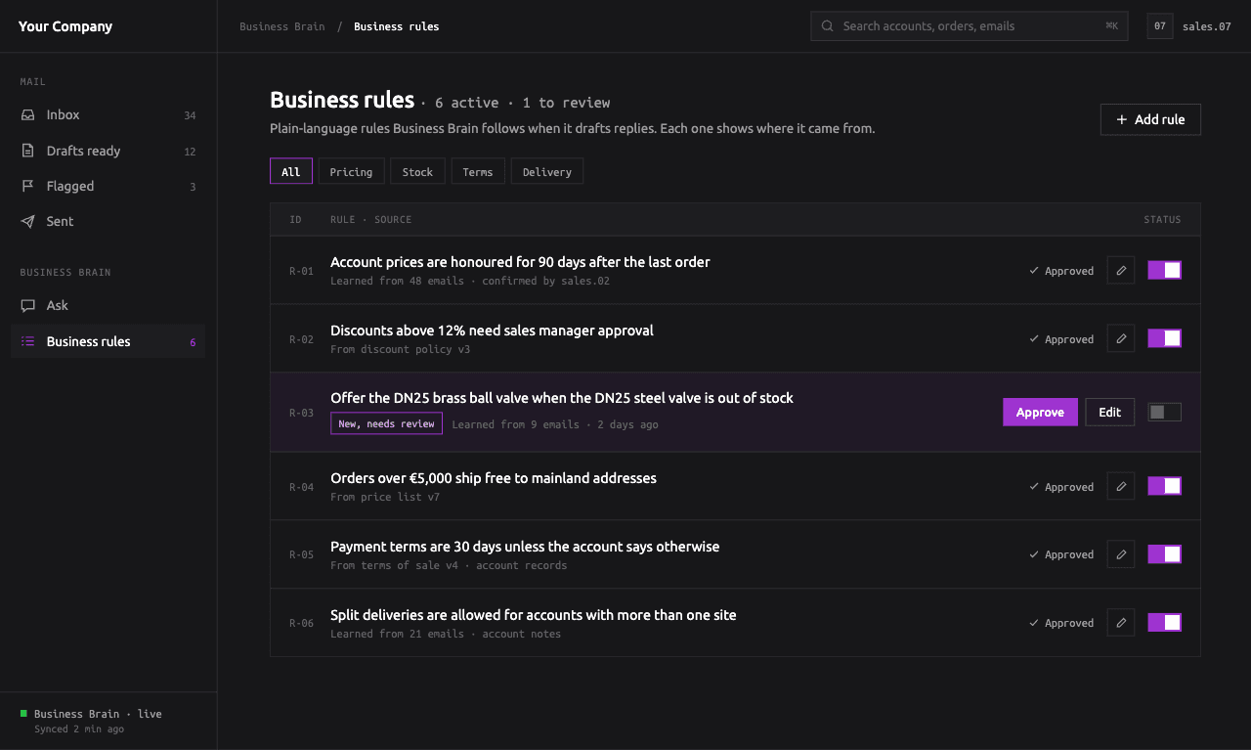Show only Stock rules

tap(417, 171)
